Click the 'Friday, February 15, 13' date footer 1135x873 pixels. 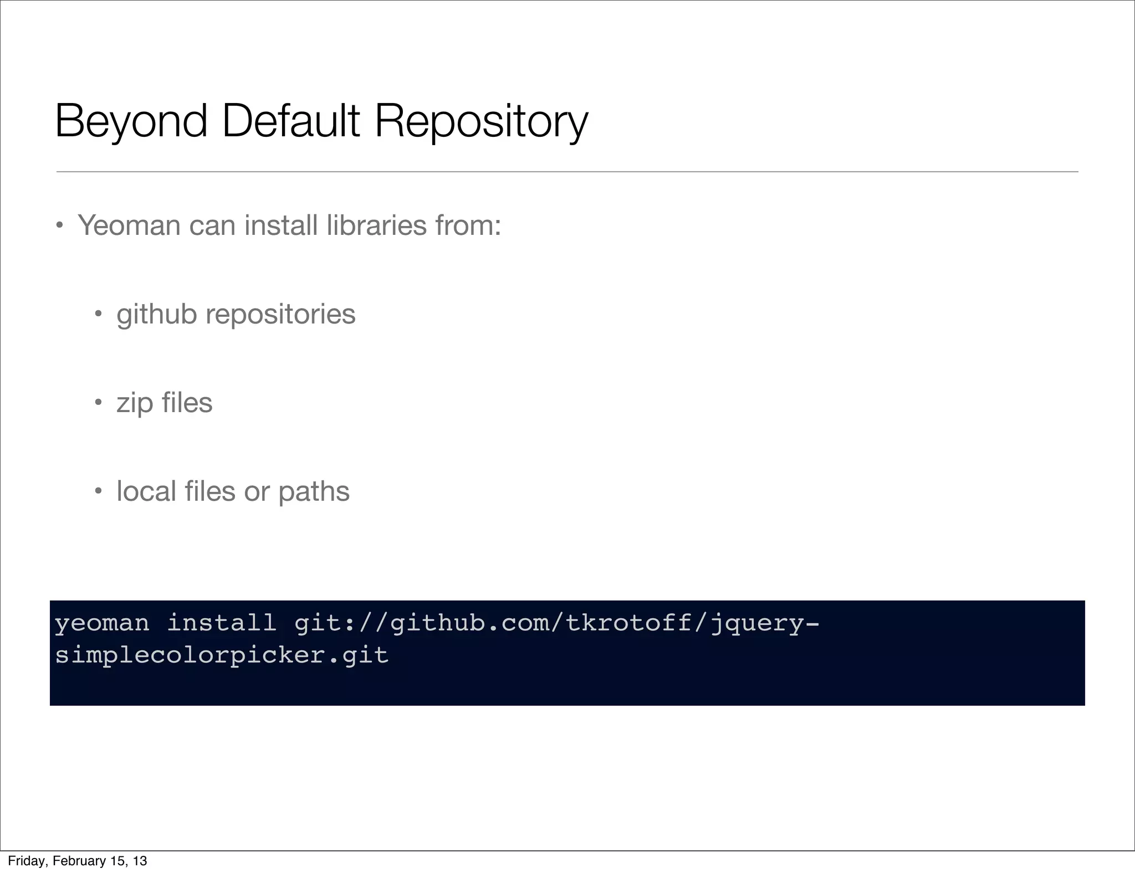point(78,861)
